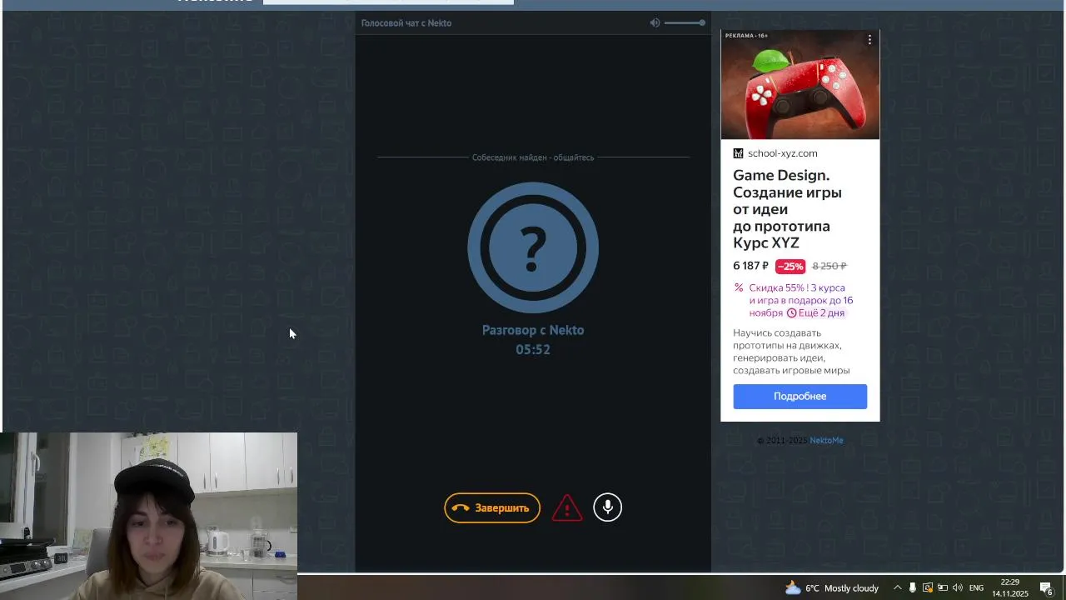Open the NektoMe footer link

pyautogui.click(x=826, y=440)
